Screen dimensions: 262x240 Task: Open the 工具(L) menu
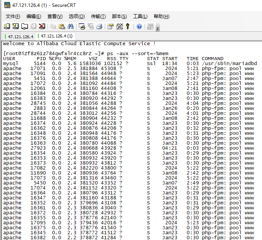coord(140,16)
